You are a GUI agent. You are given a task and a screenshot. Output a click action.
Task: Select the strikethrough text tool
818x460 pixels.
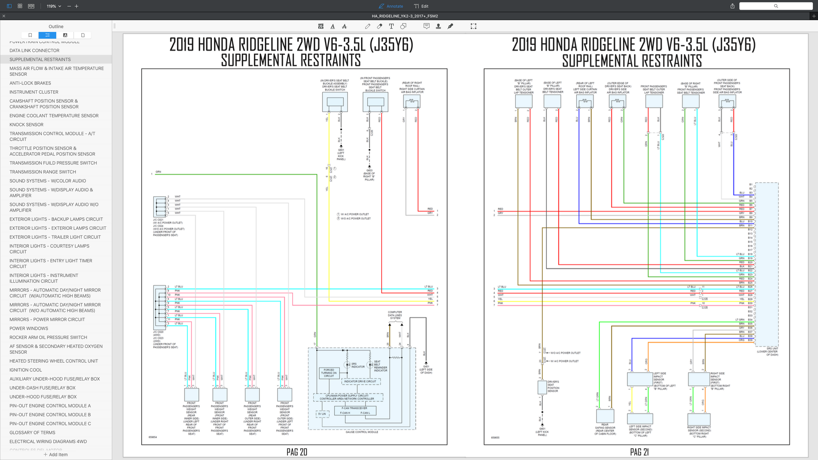344,26
